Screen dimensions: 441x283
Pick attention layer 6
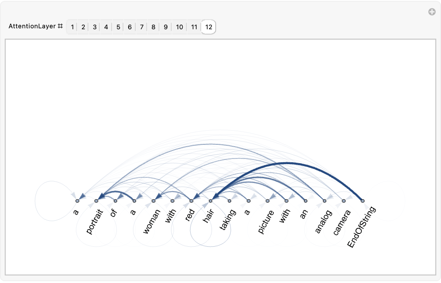tap(129, 27)
